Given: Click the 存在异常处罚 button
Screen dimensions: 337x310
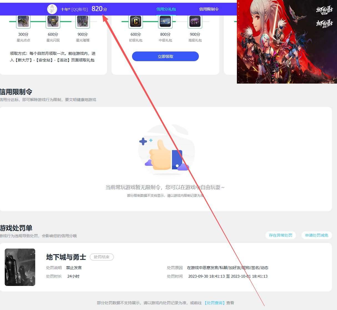Looking at the screenshot, I should pyautogui.click(x=280, y=235).
